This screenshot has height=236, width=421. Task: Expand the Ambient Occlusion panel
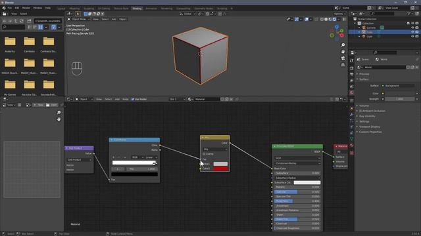pos(372,111)
